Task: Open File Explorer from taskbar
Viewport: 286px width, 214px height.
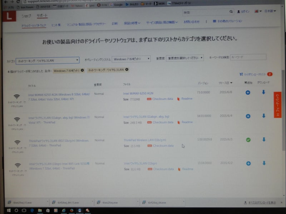Action: tap(40, 210)
